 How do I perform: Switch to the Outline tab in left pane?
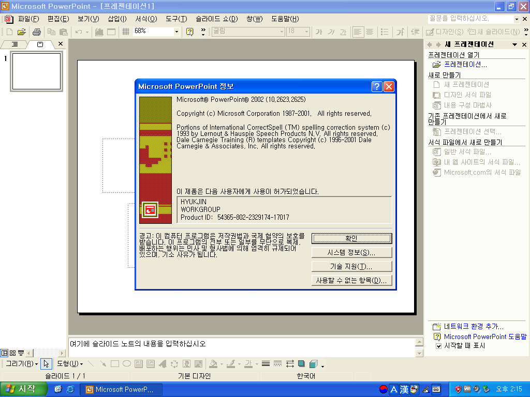[x=14, y=44]
